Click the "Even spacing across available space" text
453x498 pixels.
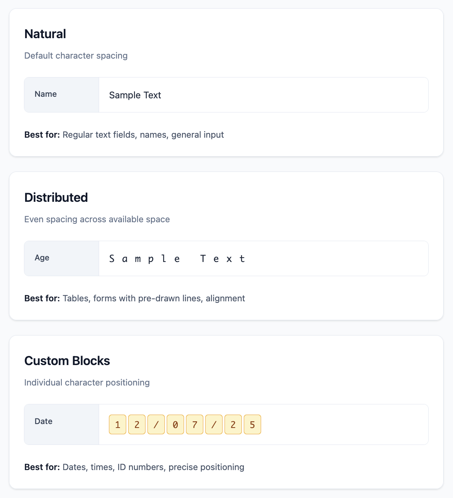pos(97,219)
